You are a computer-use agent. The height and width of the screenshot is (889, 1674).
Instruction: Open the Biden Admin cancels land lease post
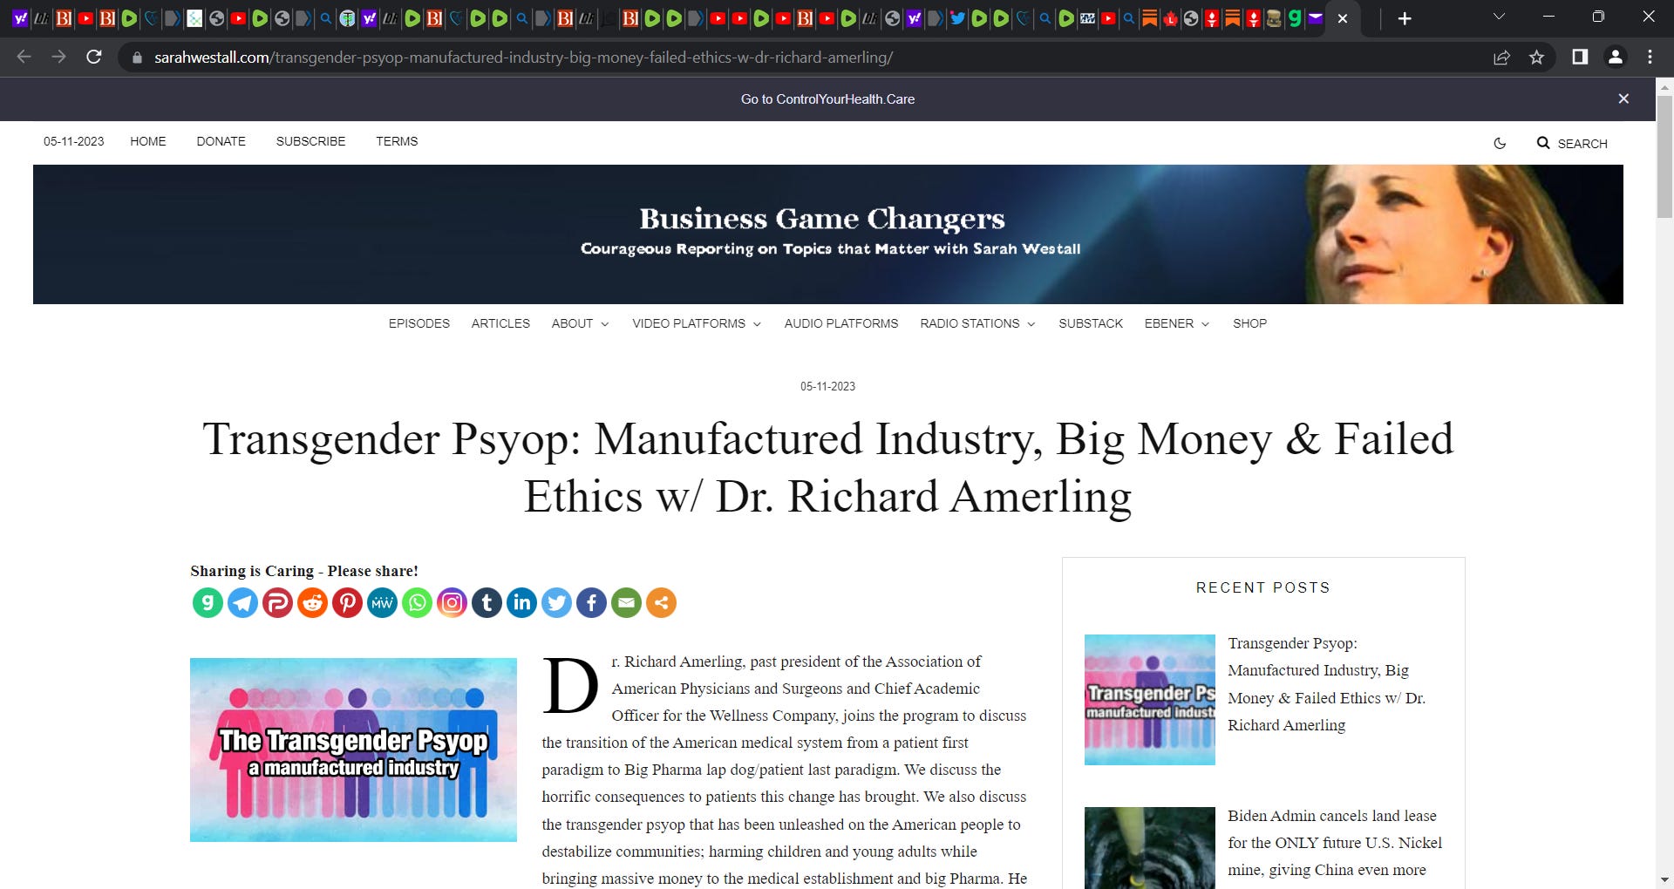tap(1335, 843)
